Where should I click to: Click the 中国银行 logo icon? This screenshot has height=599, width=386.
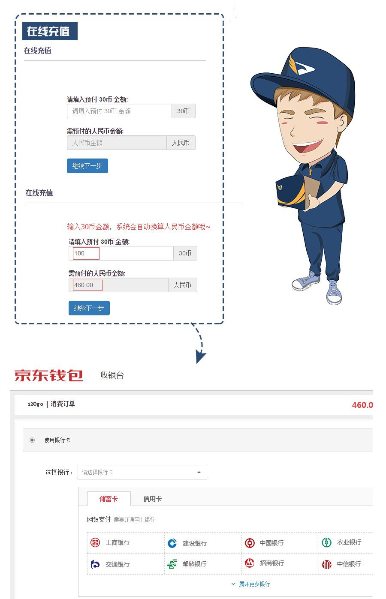tap(250, 543)
